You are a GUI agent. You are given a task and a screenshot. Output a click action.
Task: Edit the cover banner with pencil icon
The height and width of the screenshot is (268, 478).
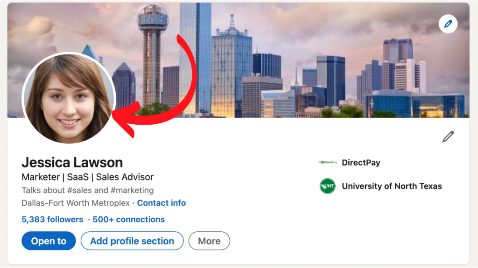click(x=448, y=24)
